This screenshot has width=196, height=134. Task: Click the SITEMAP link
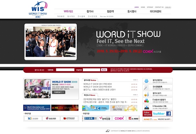click(150, 7)
